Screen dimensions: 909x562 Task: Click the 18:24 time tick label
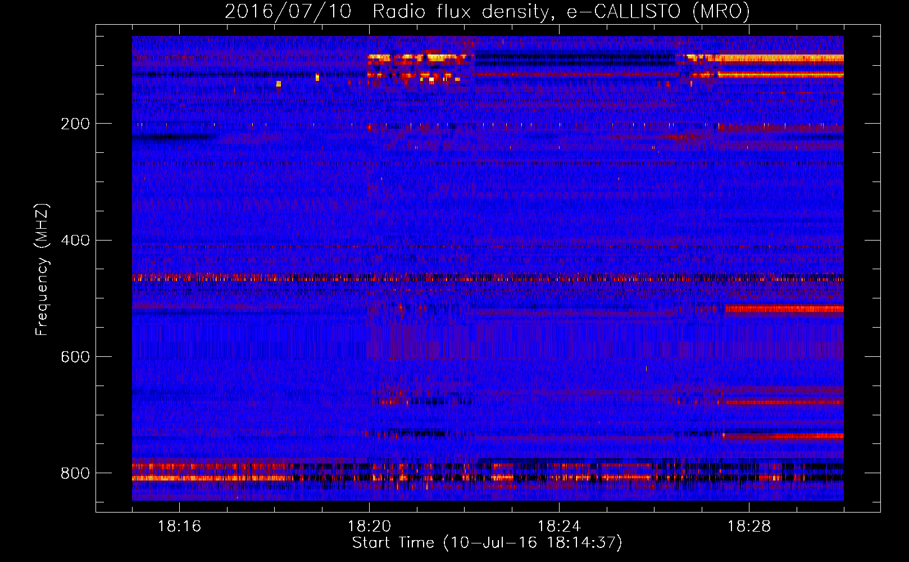pos(559,527)
